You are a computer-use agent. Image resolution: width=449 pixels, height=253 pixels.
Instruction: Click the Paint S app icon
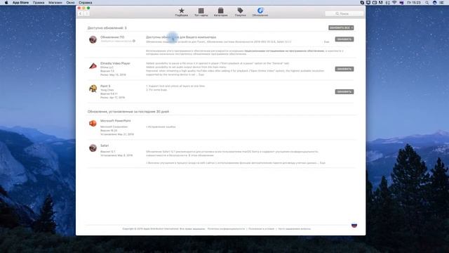pos(93,89)
